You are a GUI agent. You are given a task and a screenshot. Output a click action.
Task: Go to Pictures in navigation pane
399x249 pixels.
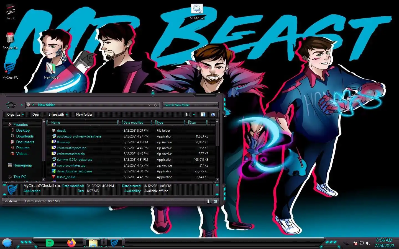23,148
